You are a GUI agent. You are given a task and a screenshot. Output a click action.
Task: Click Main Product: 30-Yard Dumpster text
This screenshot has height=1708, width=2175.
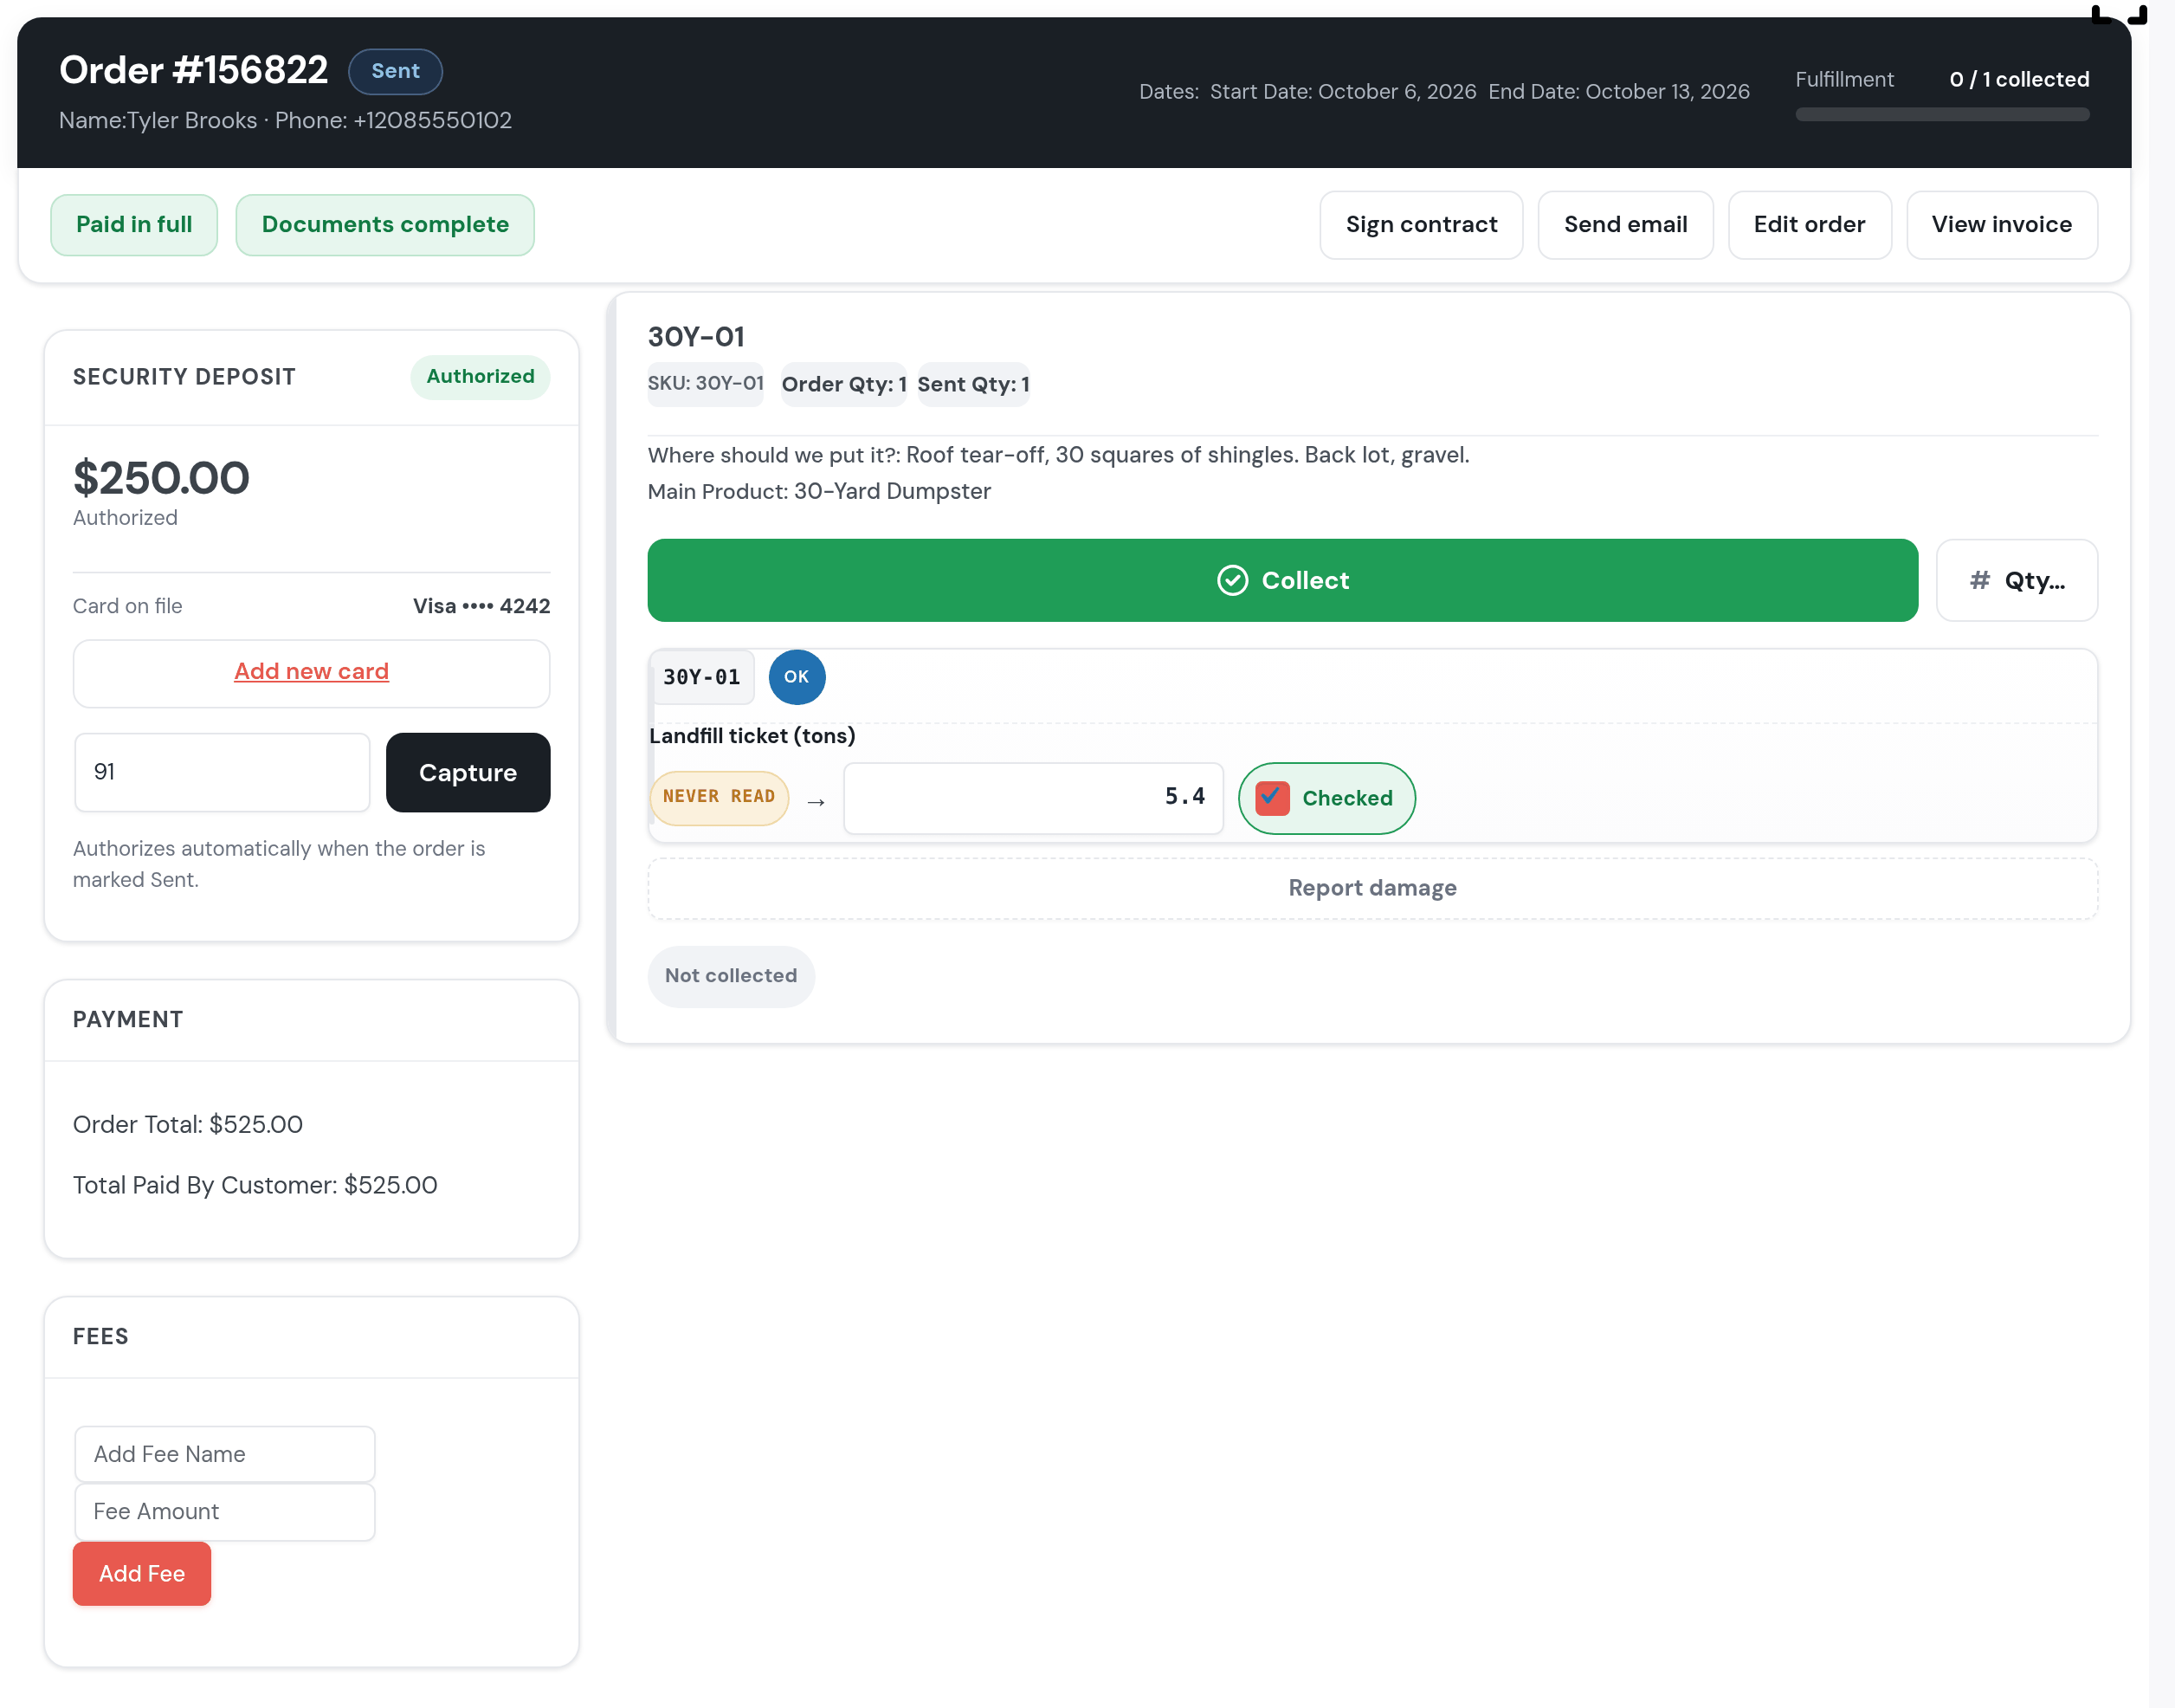[x=820, y=491]
